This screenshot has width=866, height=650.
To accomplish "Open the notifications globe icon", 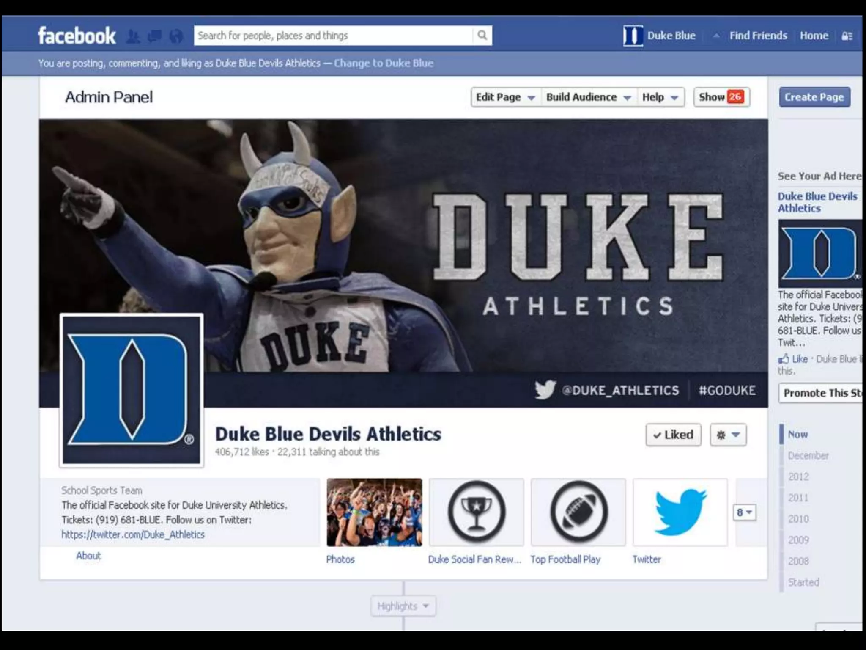I will [x=176, y=36].
